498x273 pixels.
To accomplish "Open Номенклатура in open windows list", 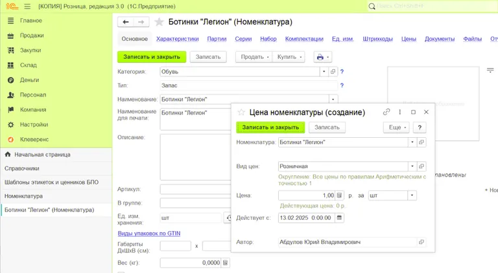I will click(23, 196).
